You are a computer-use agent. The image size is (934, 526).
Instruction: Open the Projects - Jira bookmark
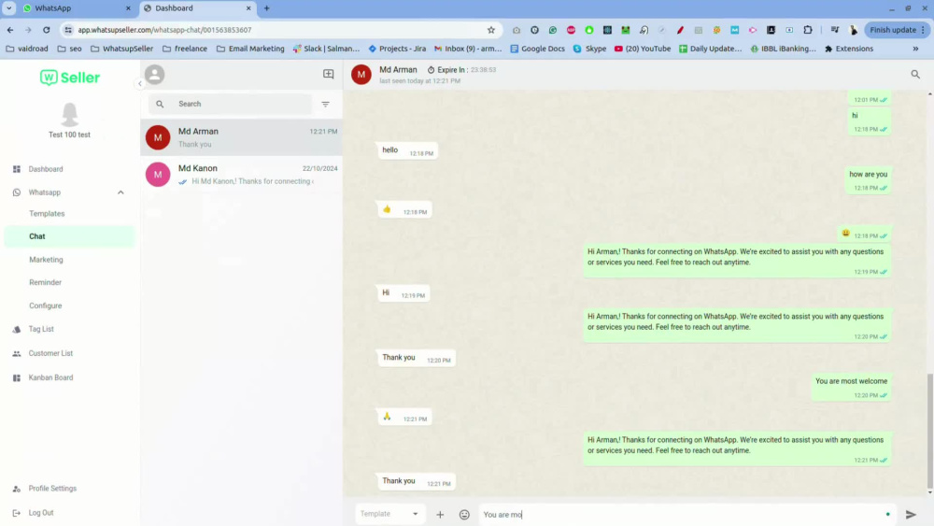pyautogui.click(x=397, y=49)
